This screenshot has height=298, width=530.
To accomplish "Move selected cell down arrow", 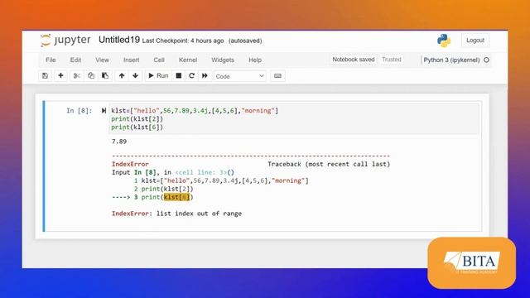I will [135, 75].
